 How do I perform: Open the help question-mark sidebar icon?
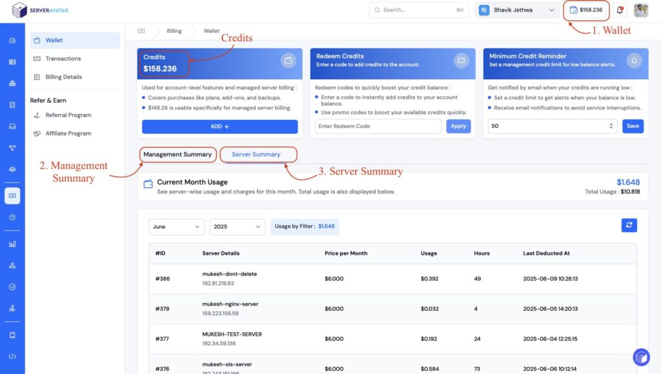coord(12,217)
